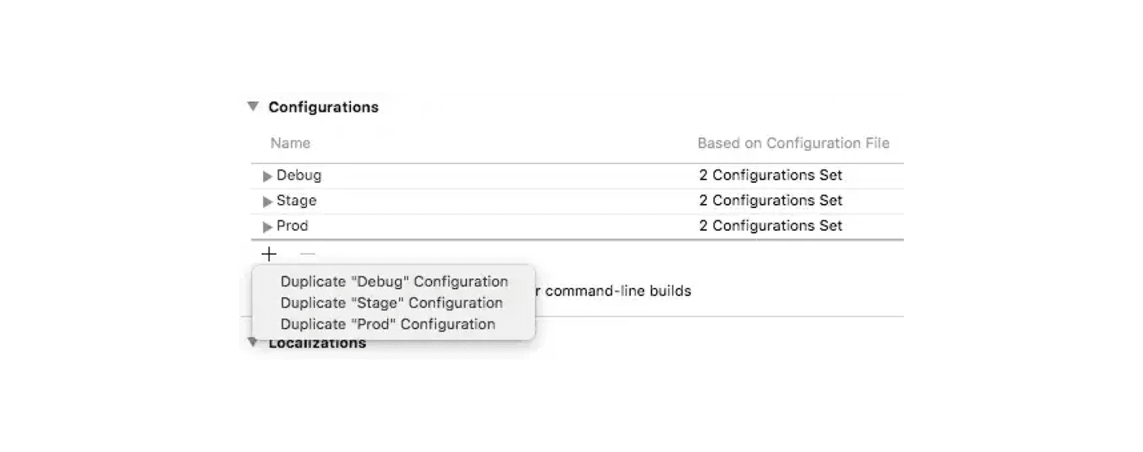Screen dimensions: 1143x452
Task: Expand the Stage configuration row
Action: [268, 202]
